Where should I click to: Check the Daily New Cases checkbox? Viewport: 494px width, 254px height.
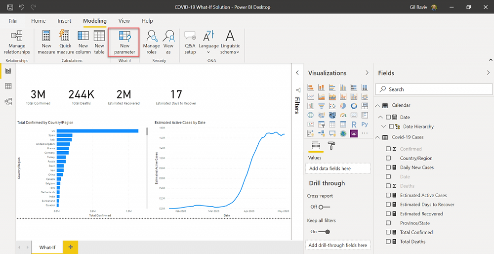[x=388, y=168]
